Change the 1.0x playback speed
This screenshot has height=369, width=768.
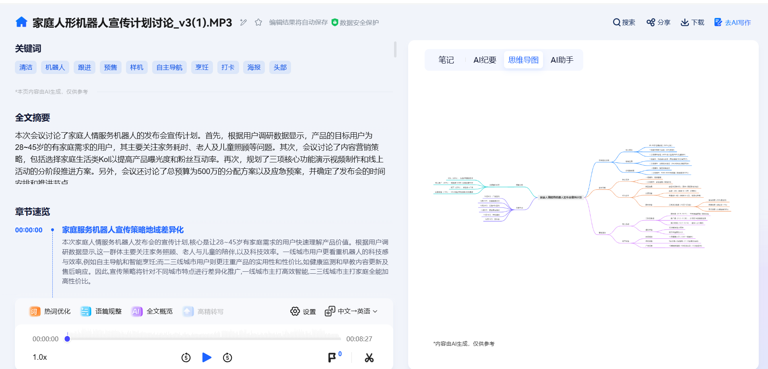pos(40,357)
